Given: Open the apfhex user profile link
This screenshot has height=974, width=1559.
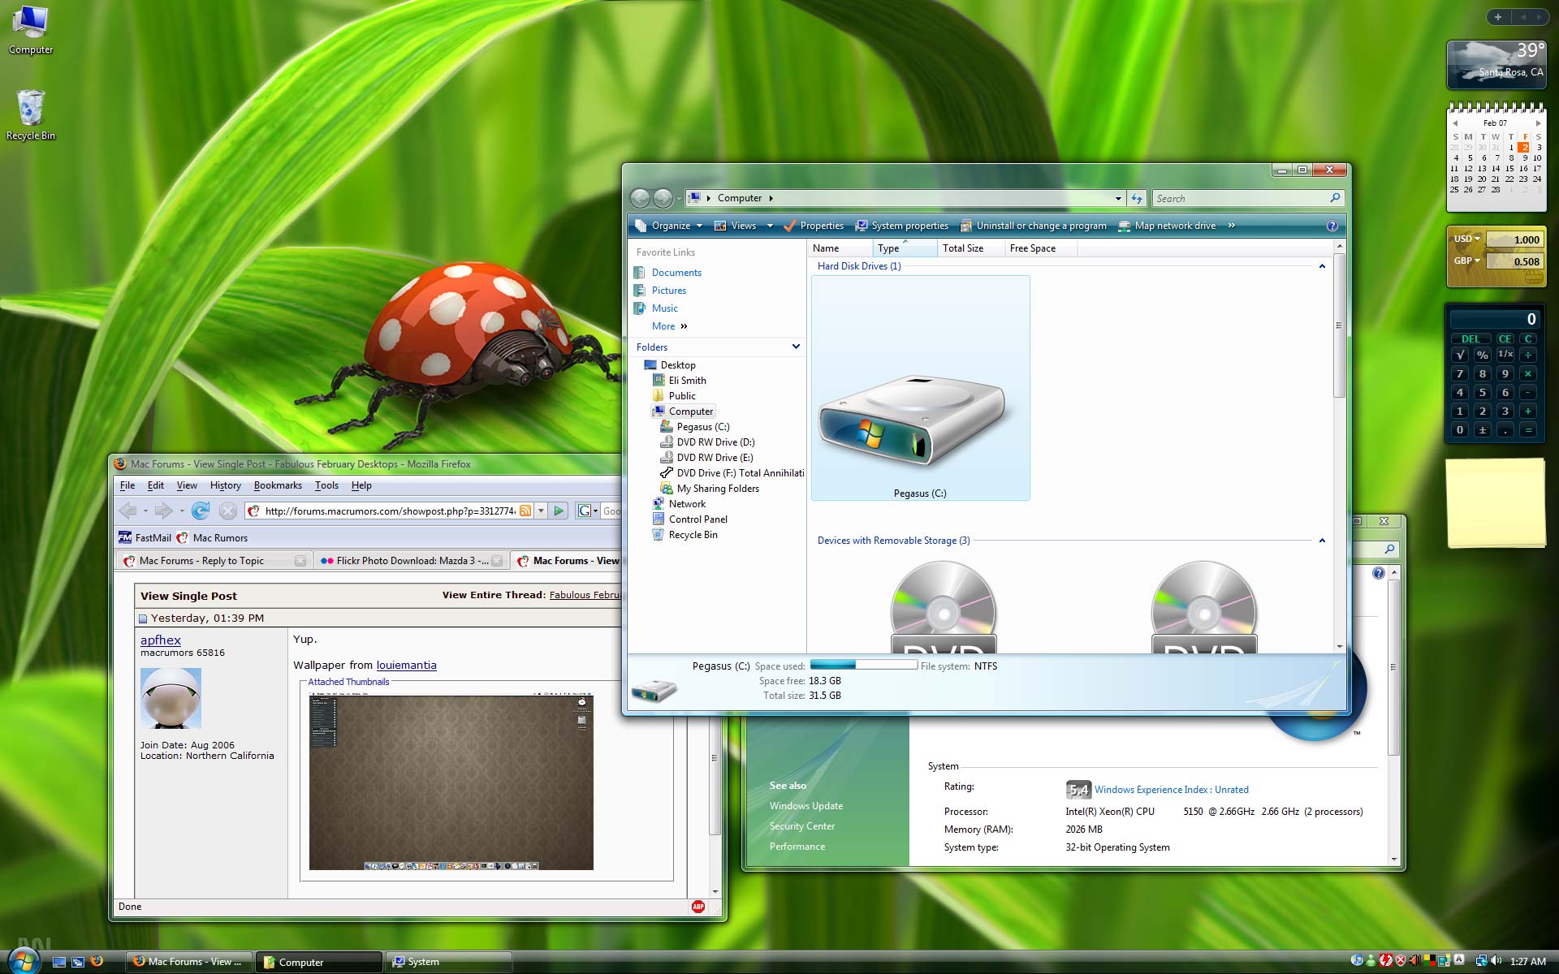Looking at the screenshot, I should tap(161, 640).
